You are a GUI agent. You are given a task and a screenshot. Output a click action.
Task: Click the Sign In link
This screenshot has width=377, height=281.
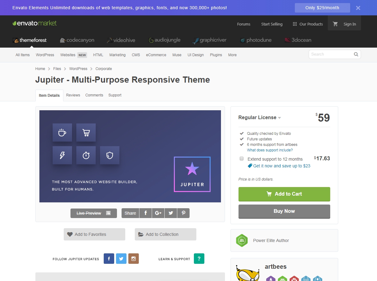(350, 24)
